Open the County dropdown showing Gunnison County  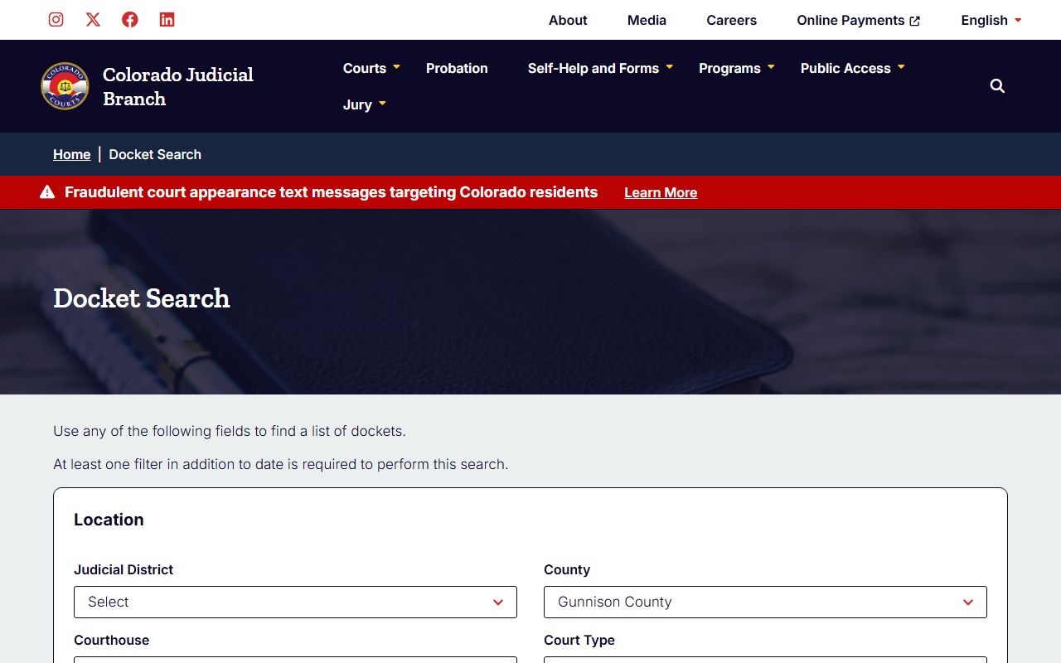coord(765,602)
